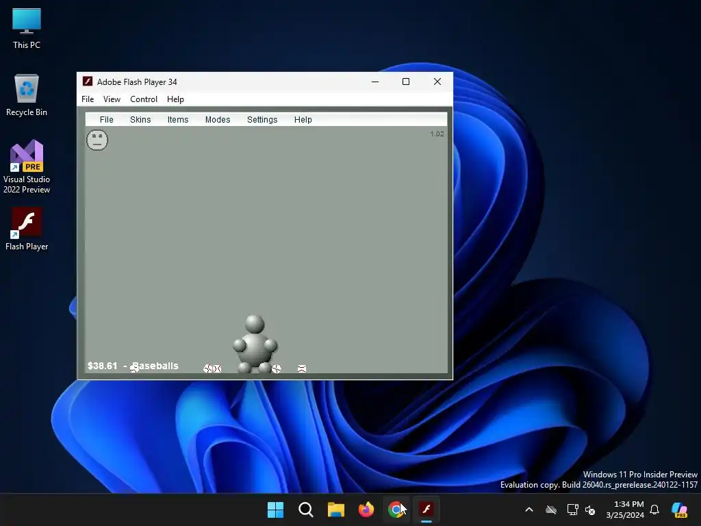The width and height of the screenshot is (701, 526).
Task: Click the 1.02 version number
Action: 437,134
